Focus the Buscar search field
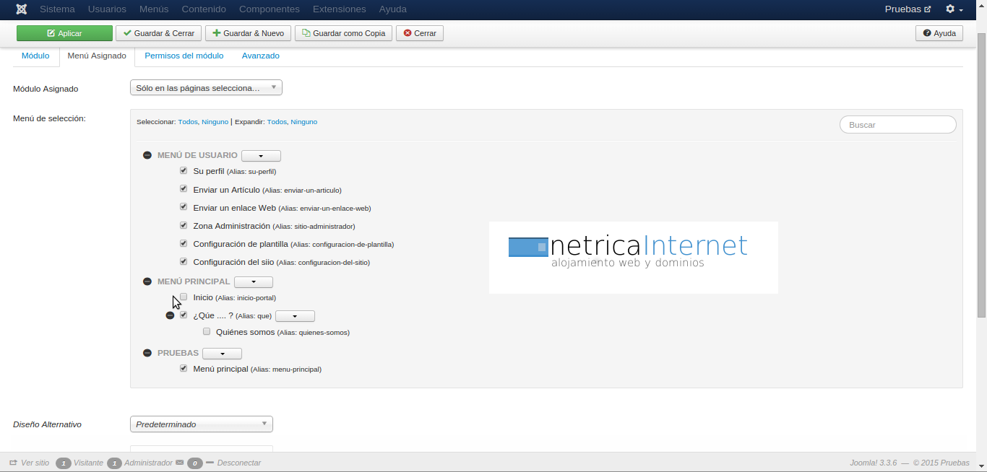The width and height of the screenshot is (987, 472). (897, 125)
